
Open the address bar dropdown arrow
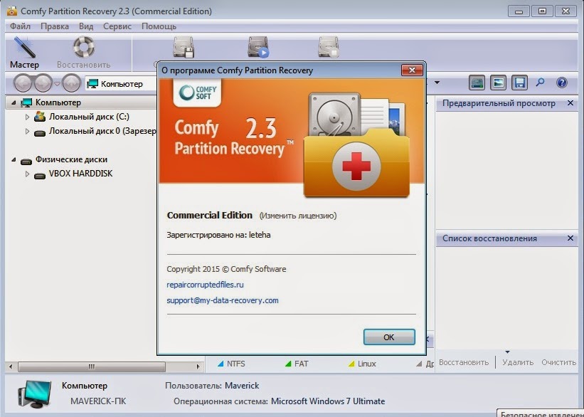click(437, 83)
